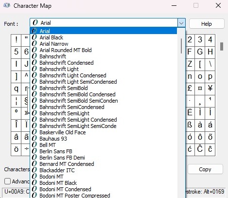The image size is (228, 198).
Task: Open the Help button
Action: (207, 24)
